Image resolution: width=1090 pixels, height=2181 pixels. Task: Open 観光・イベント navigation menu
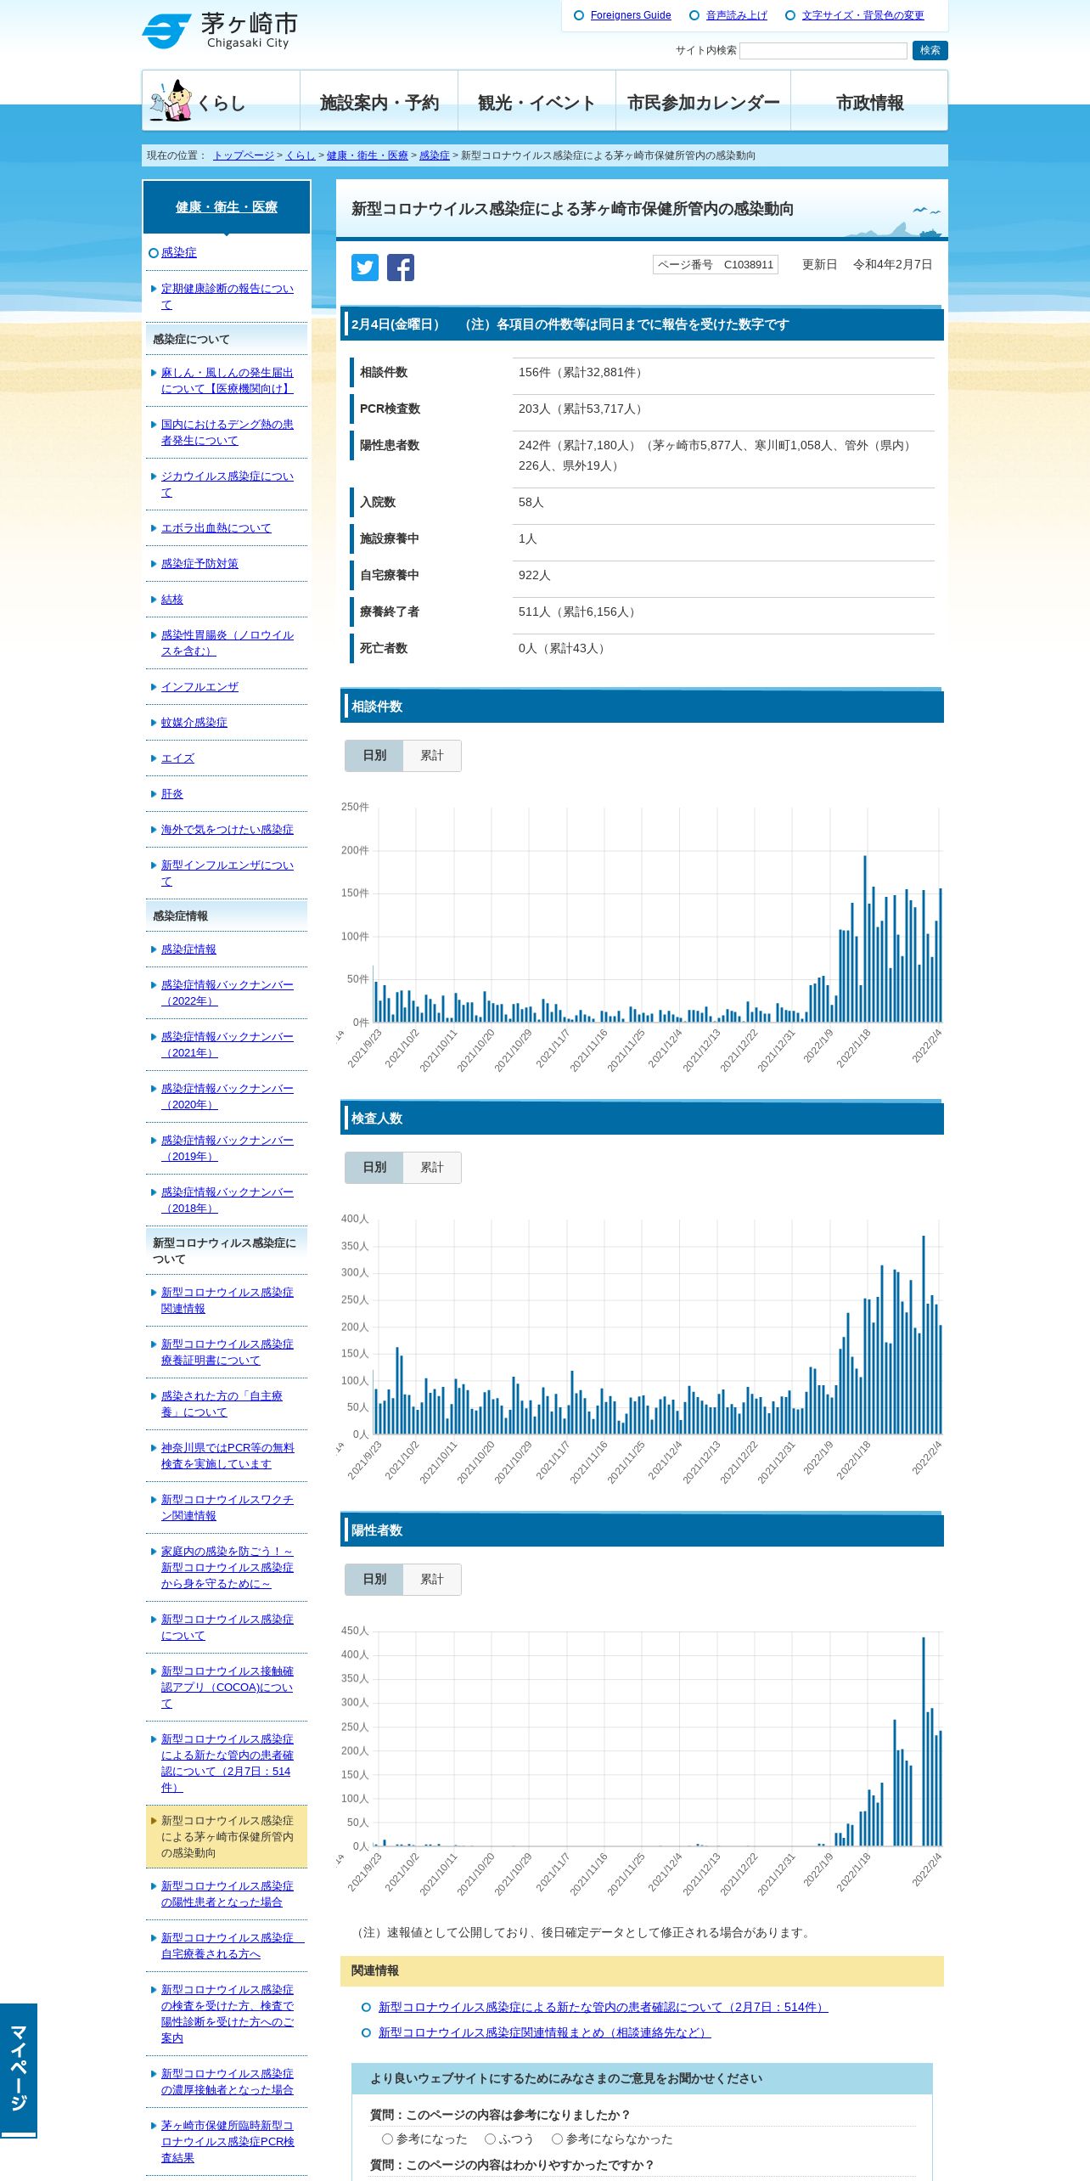(x=537, y=101)
